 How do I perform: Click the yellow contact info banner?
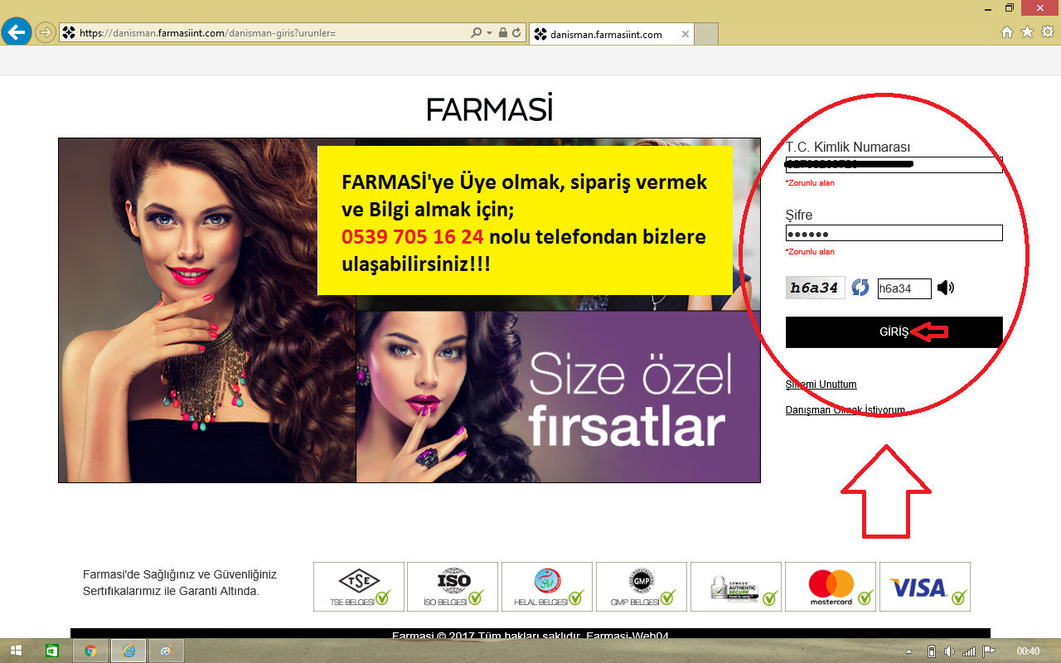point(525,220)
